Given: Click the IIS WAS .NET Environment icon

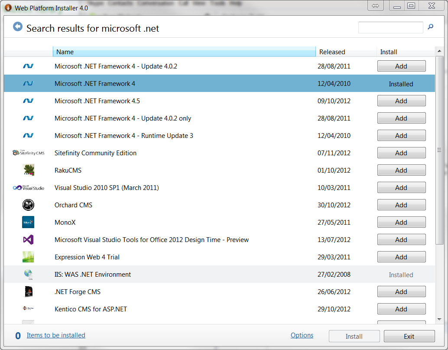Looking at the screenshot, I should pyautogui.click(x=28, y=274).
